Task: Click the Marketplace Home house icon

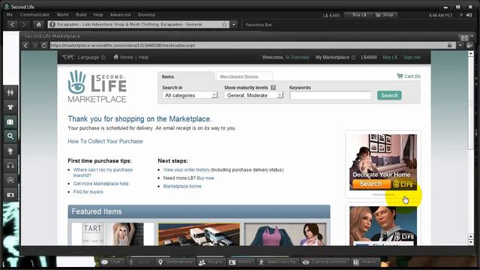Action: (x=116, y=57)
